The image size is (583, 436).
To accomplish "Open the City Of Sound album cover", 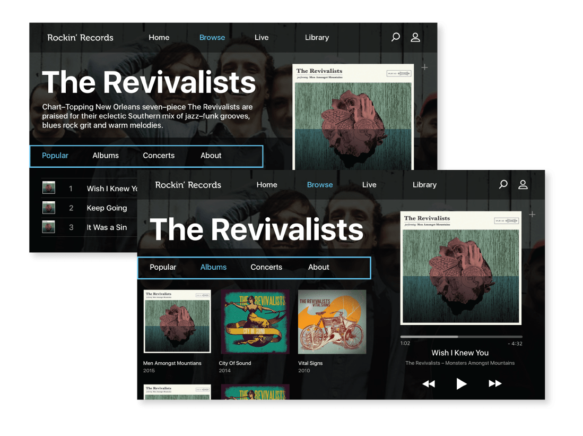I will pos(255,321).
